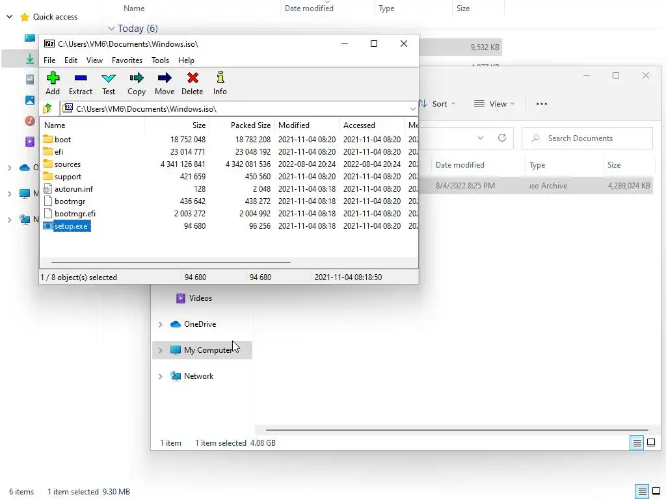The image size is (666, 499).
Task: Go up one folder level in 7-Zip
Action: pos(47,109)
